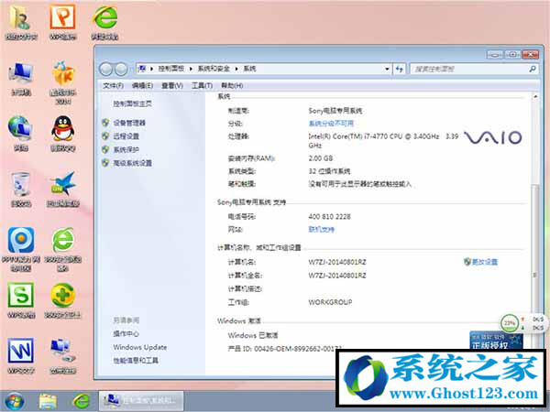
Task: Expand arrow after 控制面板 in breadcrumb
Action: point(191,69)
